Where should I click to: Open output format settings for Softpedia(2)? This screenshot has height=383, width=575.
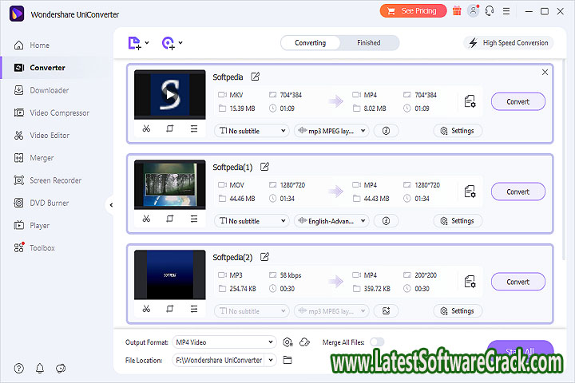pos(470,282)
